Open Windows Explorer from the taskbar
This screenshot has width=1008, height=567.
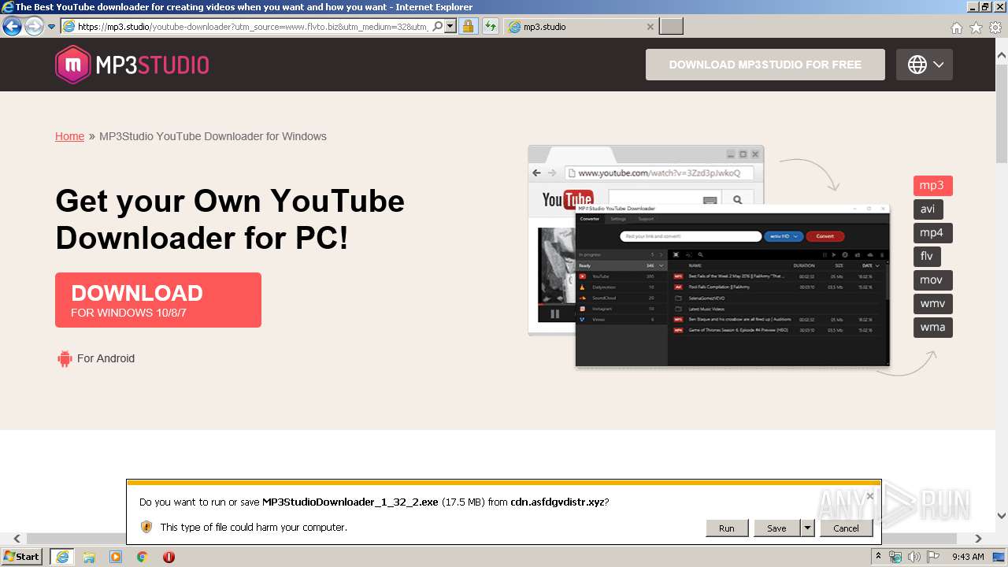89,557
